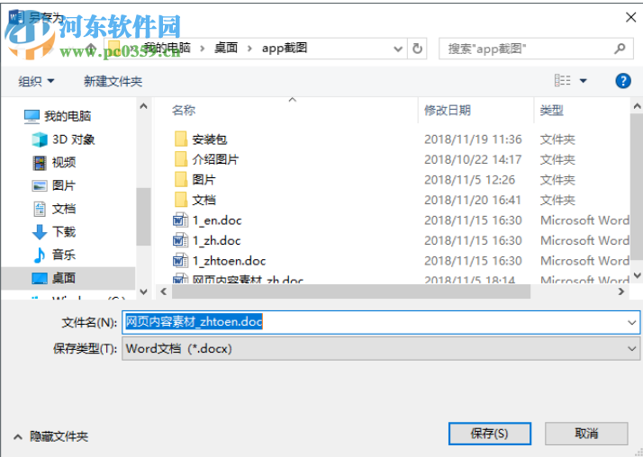Sort by 名称 column header

(184, 110)
